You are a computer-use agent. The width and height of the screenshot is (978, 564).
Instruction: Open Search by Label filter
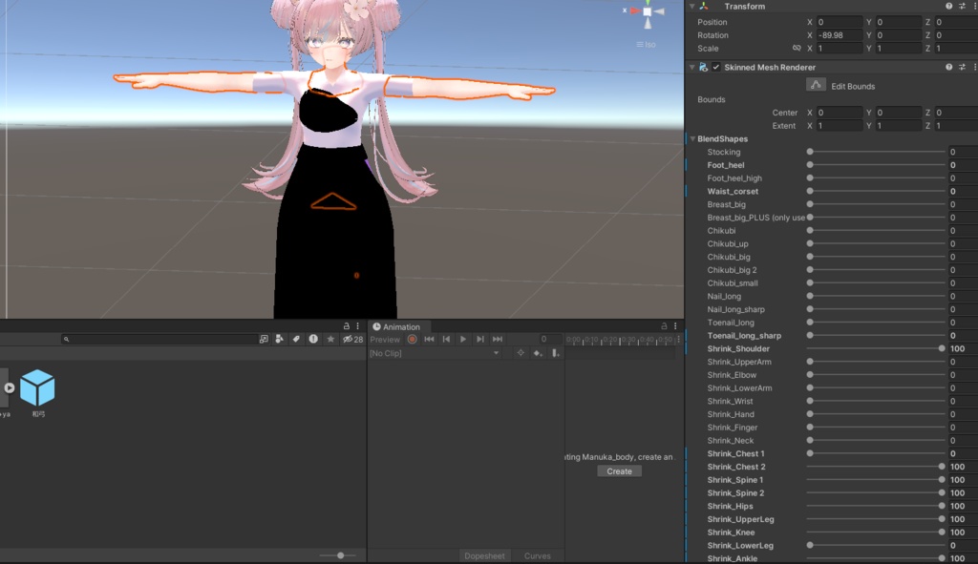296,339
